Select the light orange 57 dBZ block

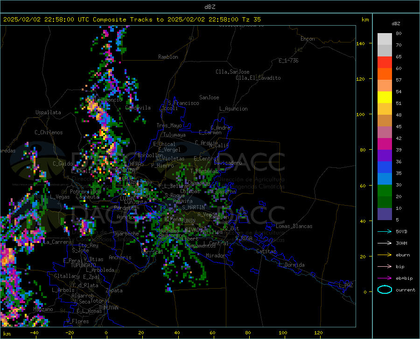click(385, 86)
